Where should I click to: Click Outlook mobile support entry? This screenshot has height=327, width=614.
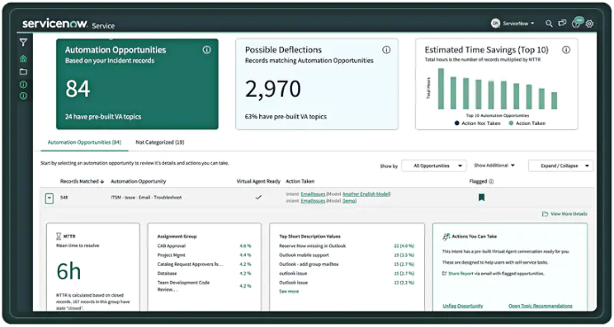[303, 255]
